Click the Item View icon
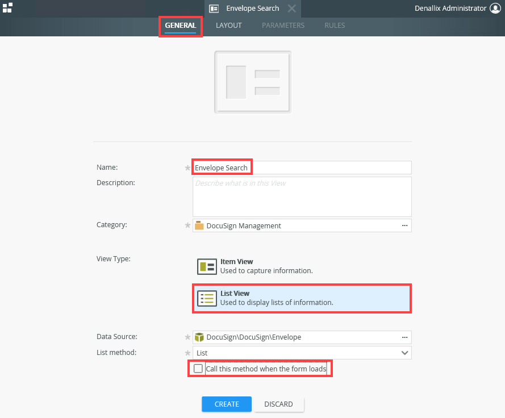Screen dimensions: 505x418 tap(207, 266)
